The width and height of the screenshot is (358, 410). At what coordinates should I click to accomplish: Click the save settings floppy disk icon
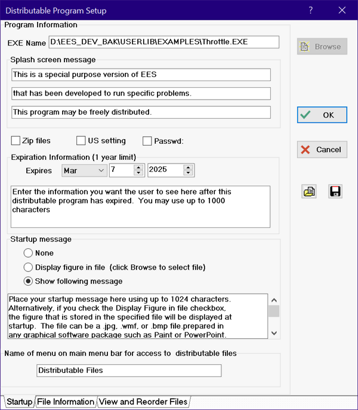tap(335, 192)
